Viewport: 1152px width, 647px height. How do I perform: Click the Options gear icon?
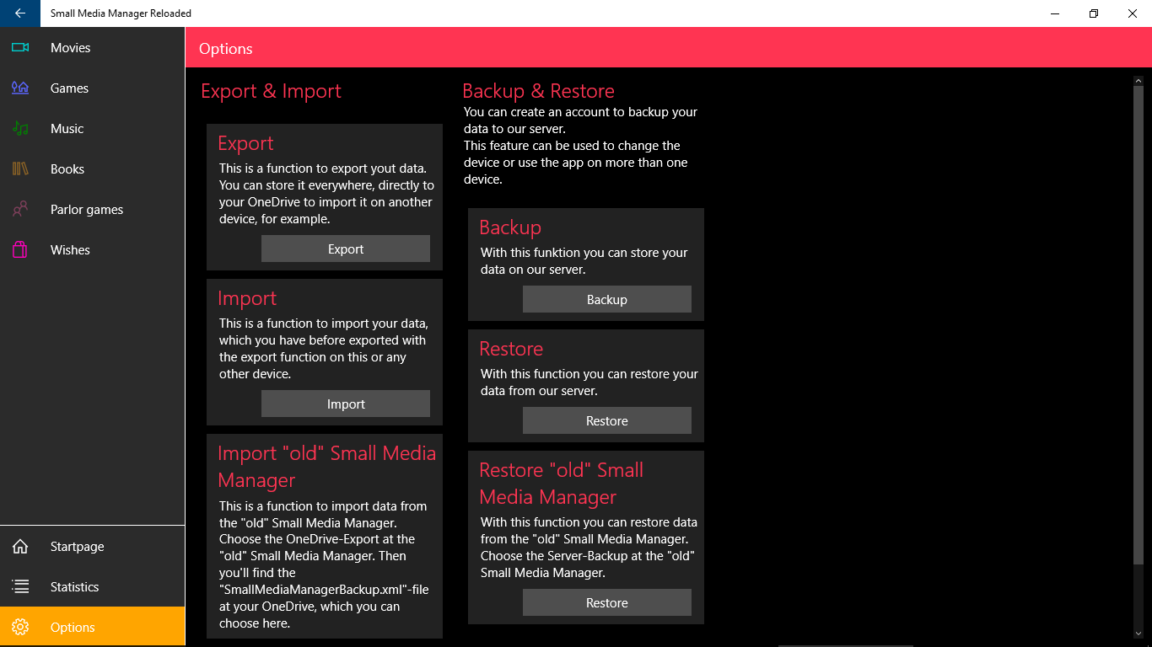pyautogui.click(x=20, y=627)
